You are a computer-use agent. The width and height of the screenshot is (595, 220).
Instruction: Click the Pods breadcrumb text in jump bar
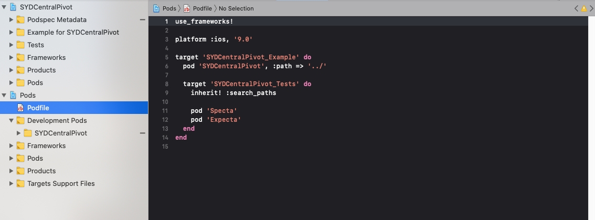tap(169, 8)
